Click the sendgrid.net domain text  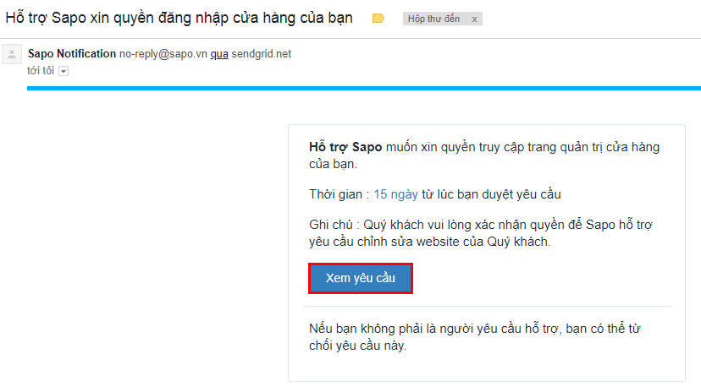coord(261,54)
